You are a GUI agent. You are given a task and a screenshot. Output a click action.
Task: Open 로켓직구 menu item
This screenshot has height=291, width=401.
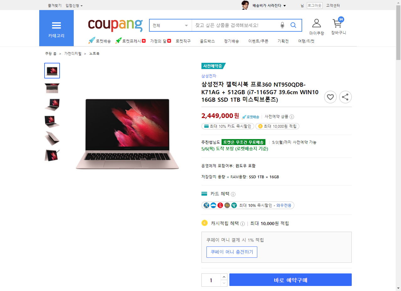183,41
